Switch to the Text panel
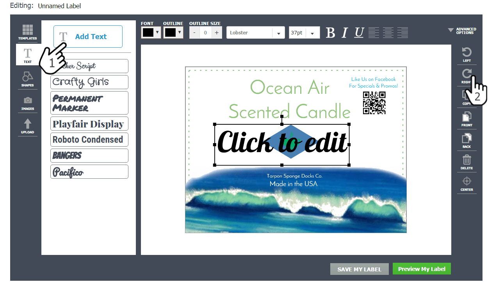Viewport: 495px width, 287px height. 27,56
